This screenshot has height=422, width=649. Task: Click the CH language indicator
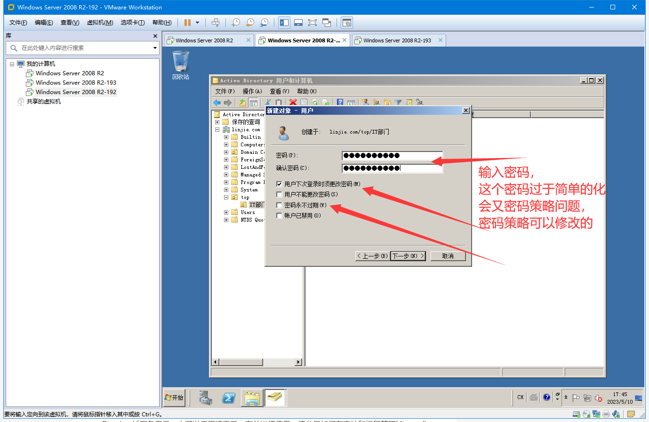520,398
